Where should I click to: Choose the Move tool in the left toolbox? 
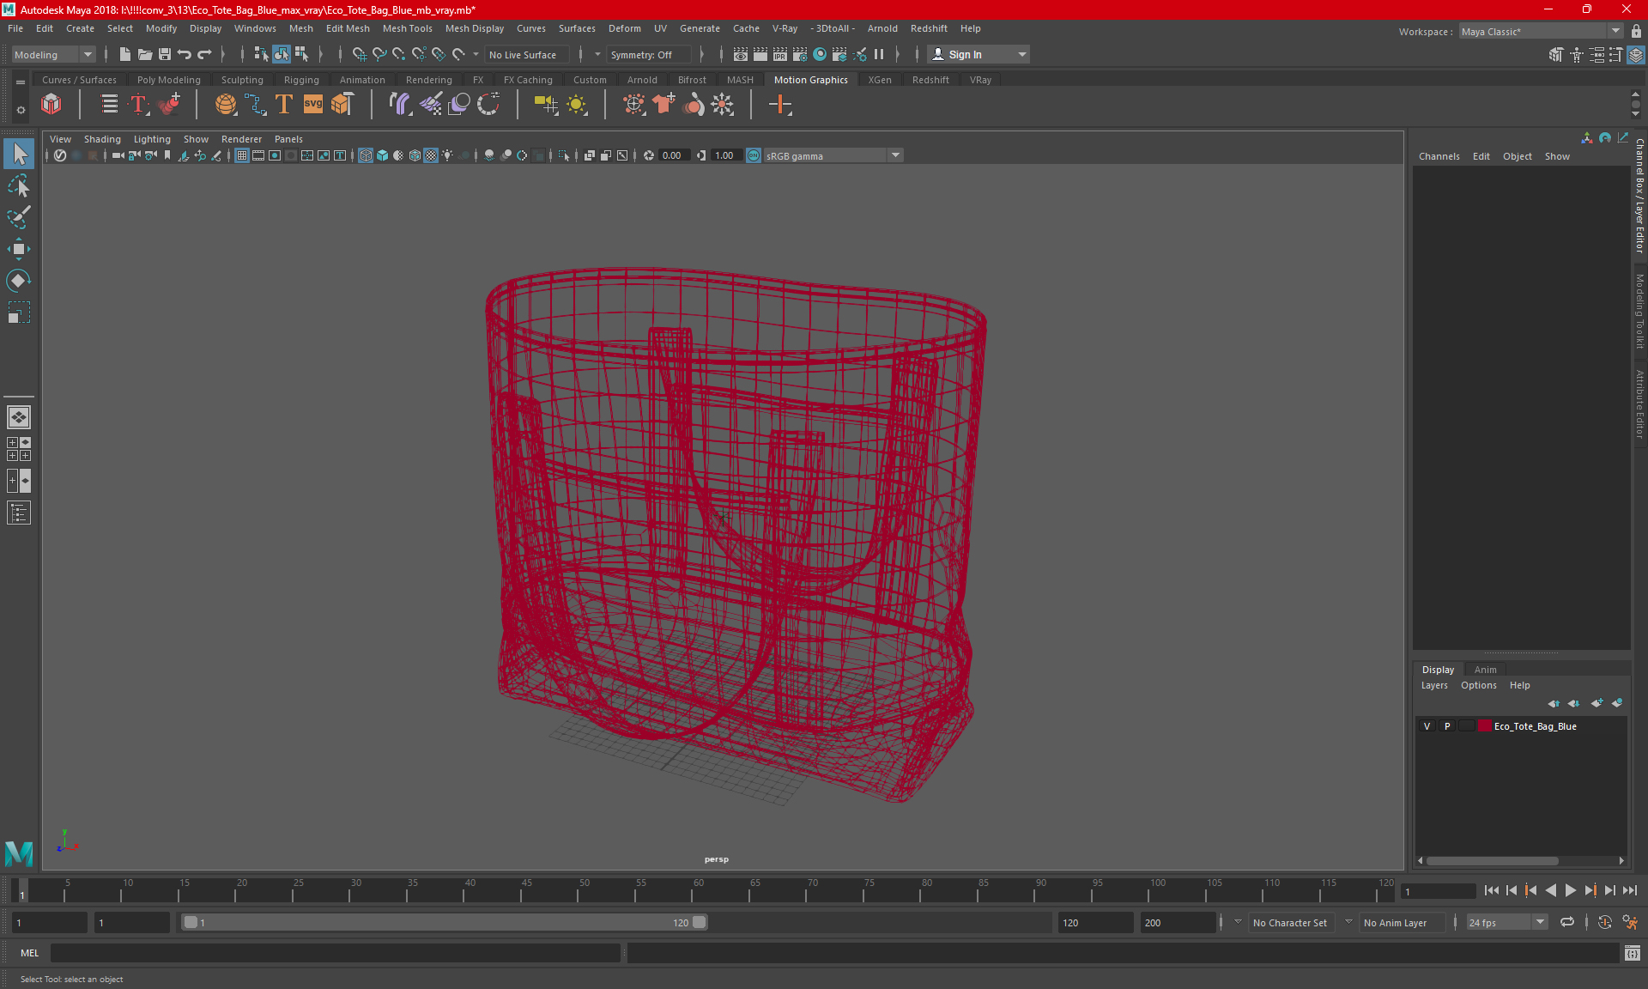pos(19,250)
